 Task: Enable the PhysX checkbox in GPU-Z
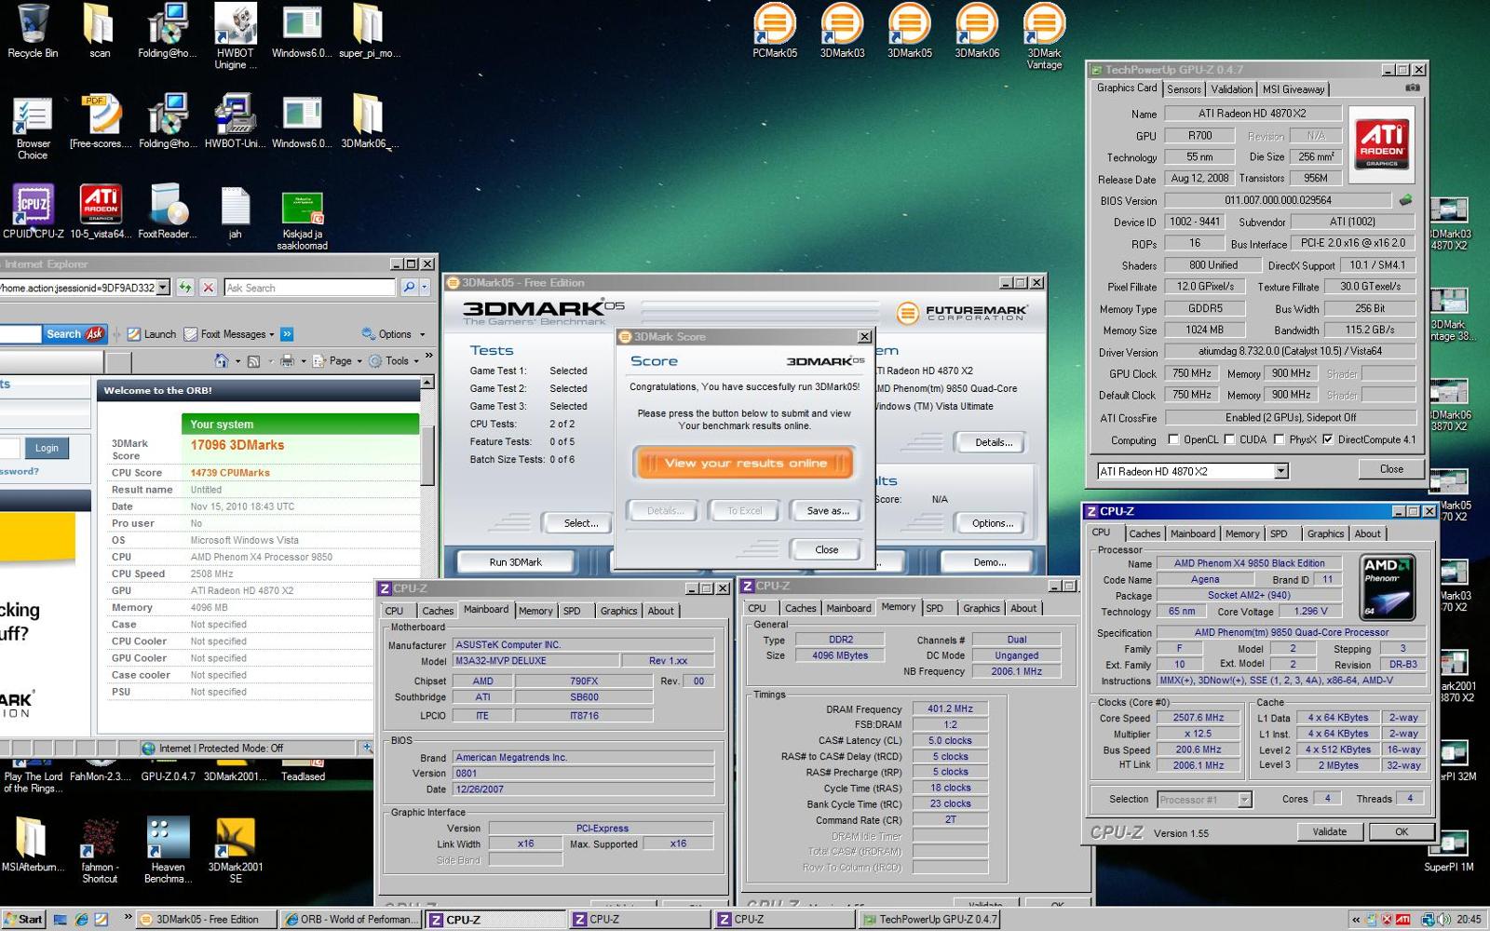pos(1280,439)
